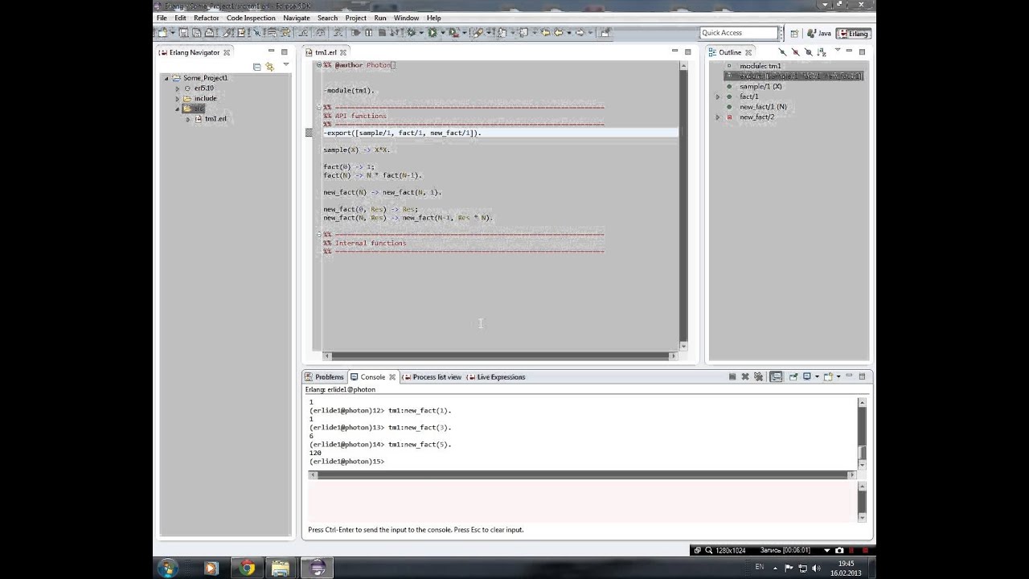Click the Windows Start button
The height and width of the screenshot is (579, 1029).
[x=167, y=568]
